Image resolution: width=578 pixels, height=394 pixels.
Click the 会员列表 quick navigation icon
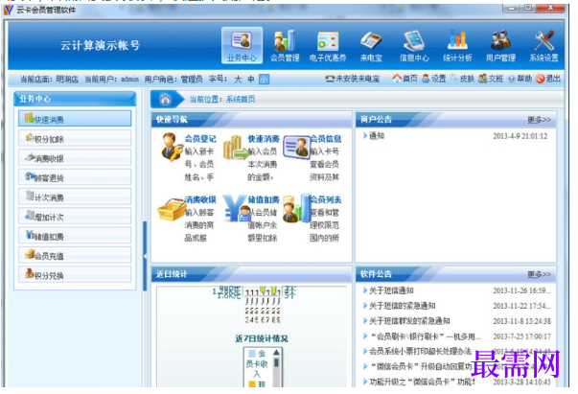click(x=297, y=208)
